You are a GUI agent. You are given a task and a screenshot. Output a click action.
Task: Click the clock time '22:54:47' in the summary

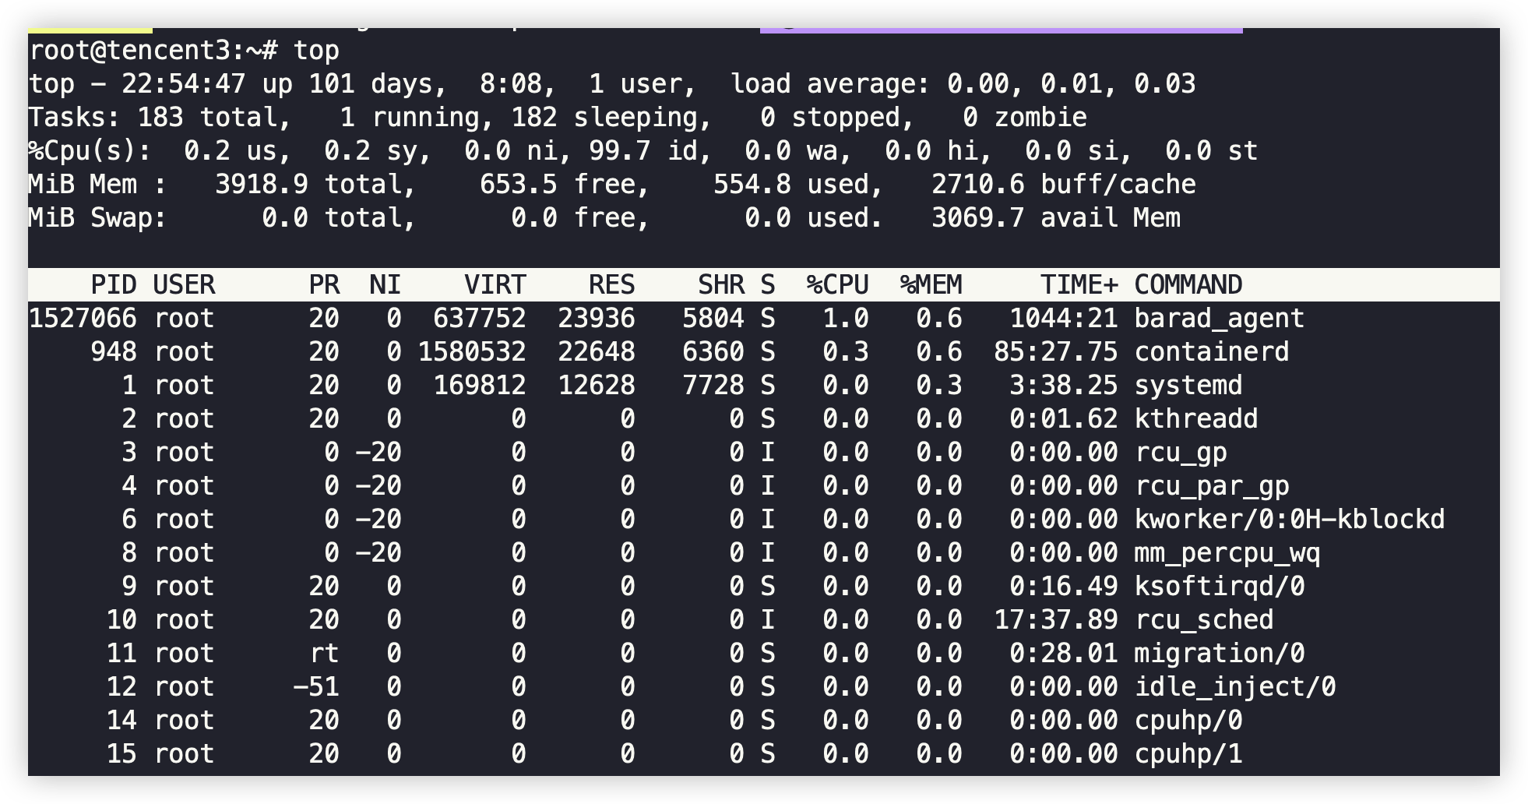pyautogui.click(x=184, y=84)
